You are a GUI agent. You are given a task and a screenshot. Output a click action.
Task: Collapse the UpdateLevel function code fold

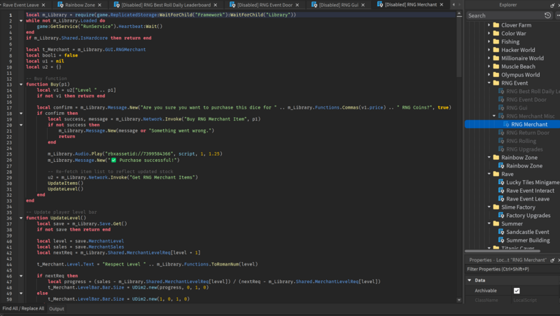pos(20,217)
